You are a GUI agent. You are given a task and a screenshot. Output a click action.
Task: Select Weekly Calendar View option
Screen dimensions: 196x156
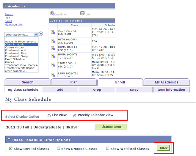(75, 116)
